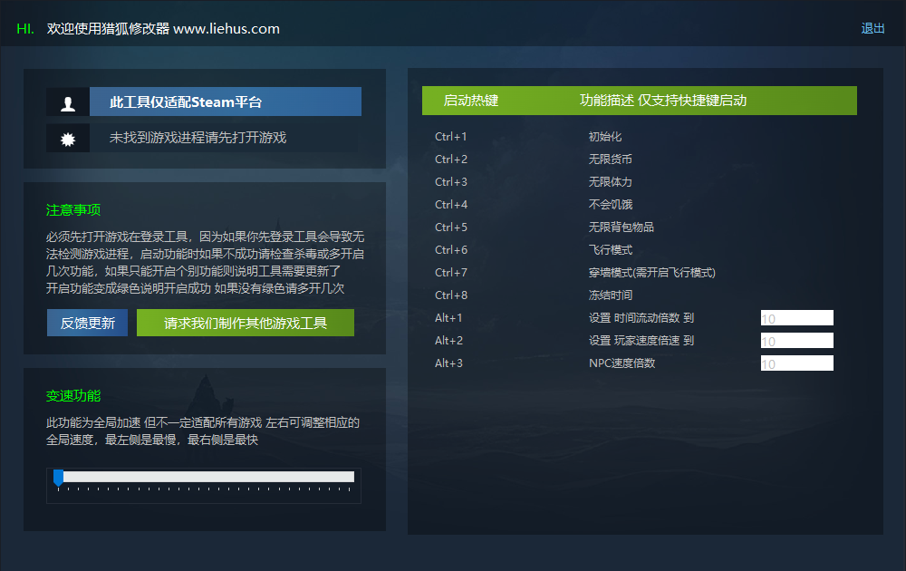
Task: Click 请求我们制作其他游戏工具 button
Action: [x=246, y=323]
